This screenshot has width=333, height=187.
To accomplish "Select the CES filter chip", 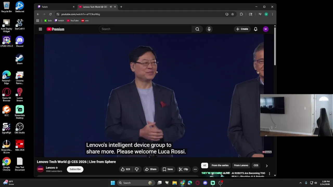I will pyautogui.click(x=256, y=165).
